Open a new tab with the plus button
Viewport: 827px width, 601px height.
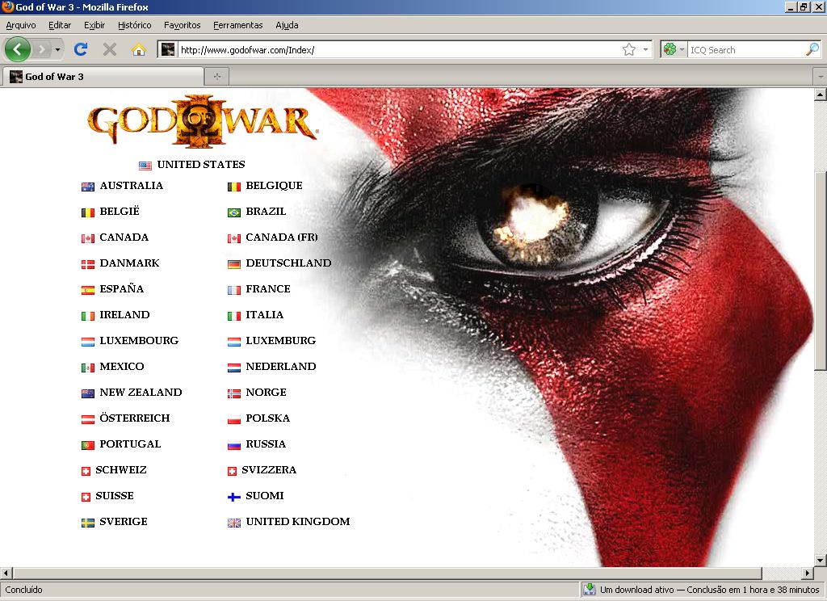click(216, 77)
